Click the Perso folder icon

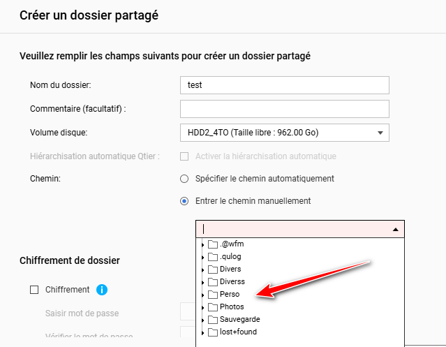click(213, 295)
